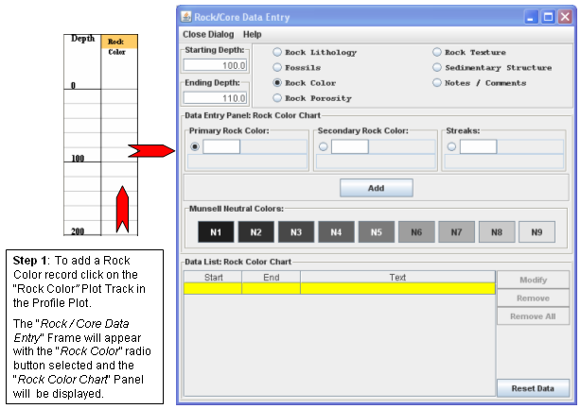Close the Rock/Core Data Entry window

565,17
